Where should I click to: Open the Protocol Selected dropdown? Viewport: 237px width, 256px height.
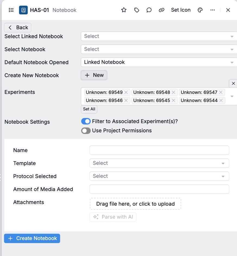point(159,176)
